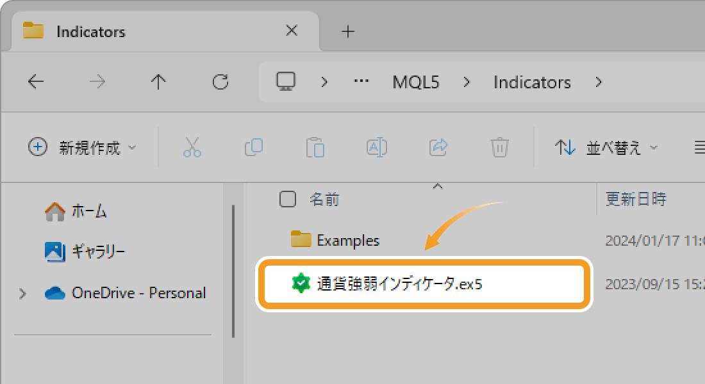This screenshot has height=384, width=705.
Task: Expand the OneDrive - Personal tree node
Action: coord(22,293)
